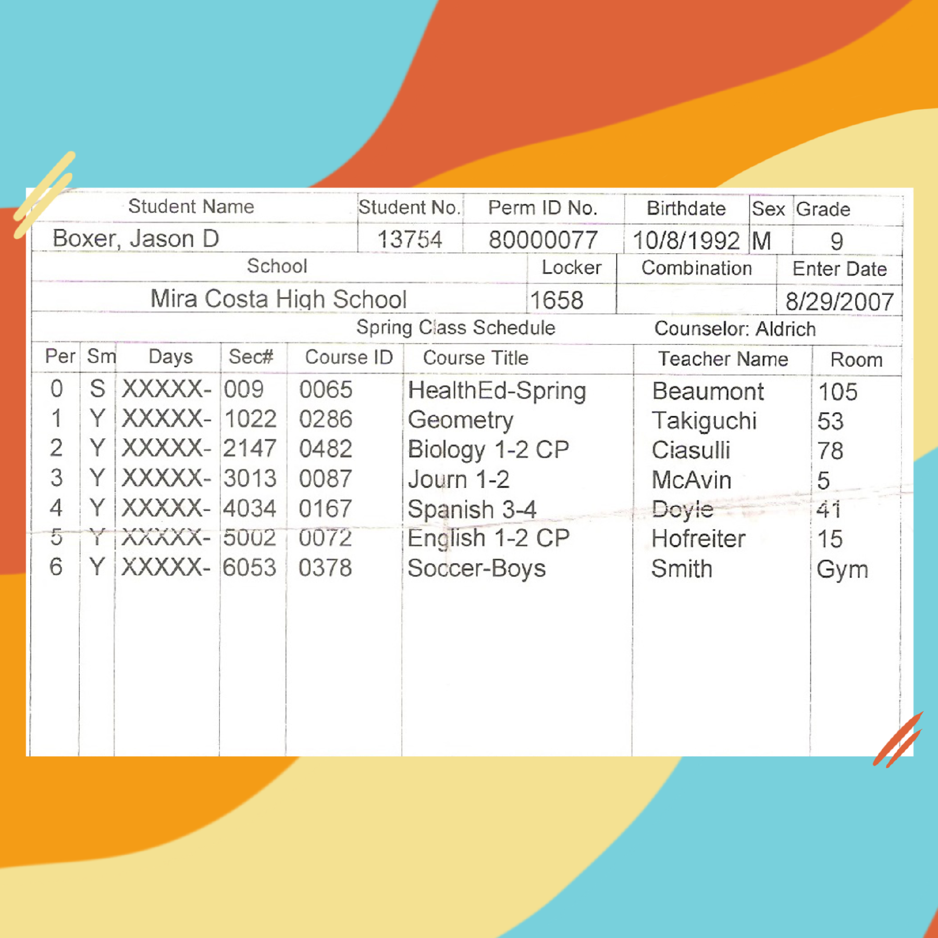Click the 'Counselor: Aldrich' label
Image resolution: width=938 pixels, height=938 pixels.
pyautogui.click(x=735, y=329)
